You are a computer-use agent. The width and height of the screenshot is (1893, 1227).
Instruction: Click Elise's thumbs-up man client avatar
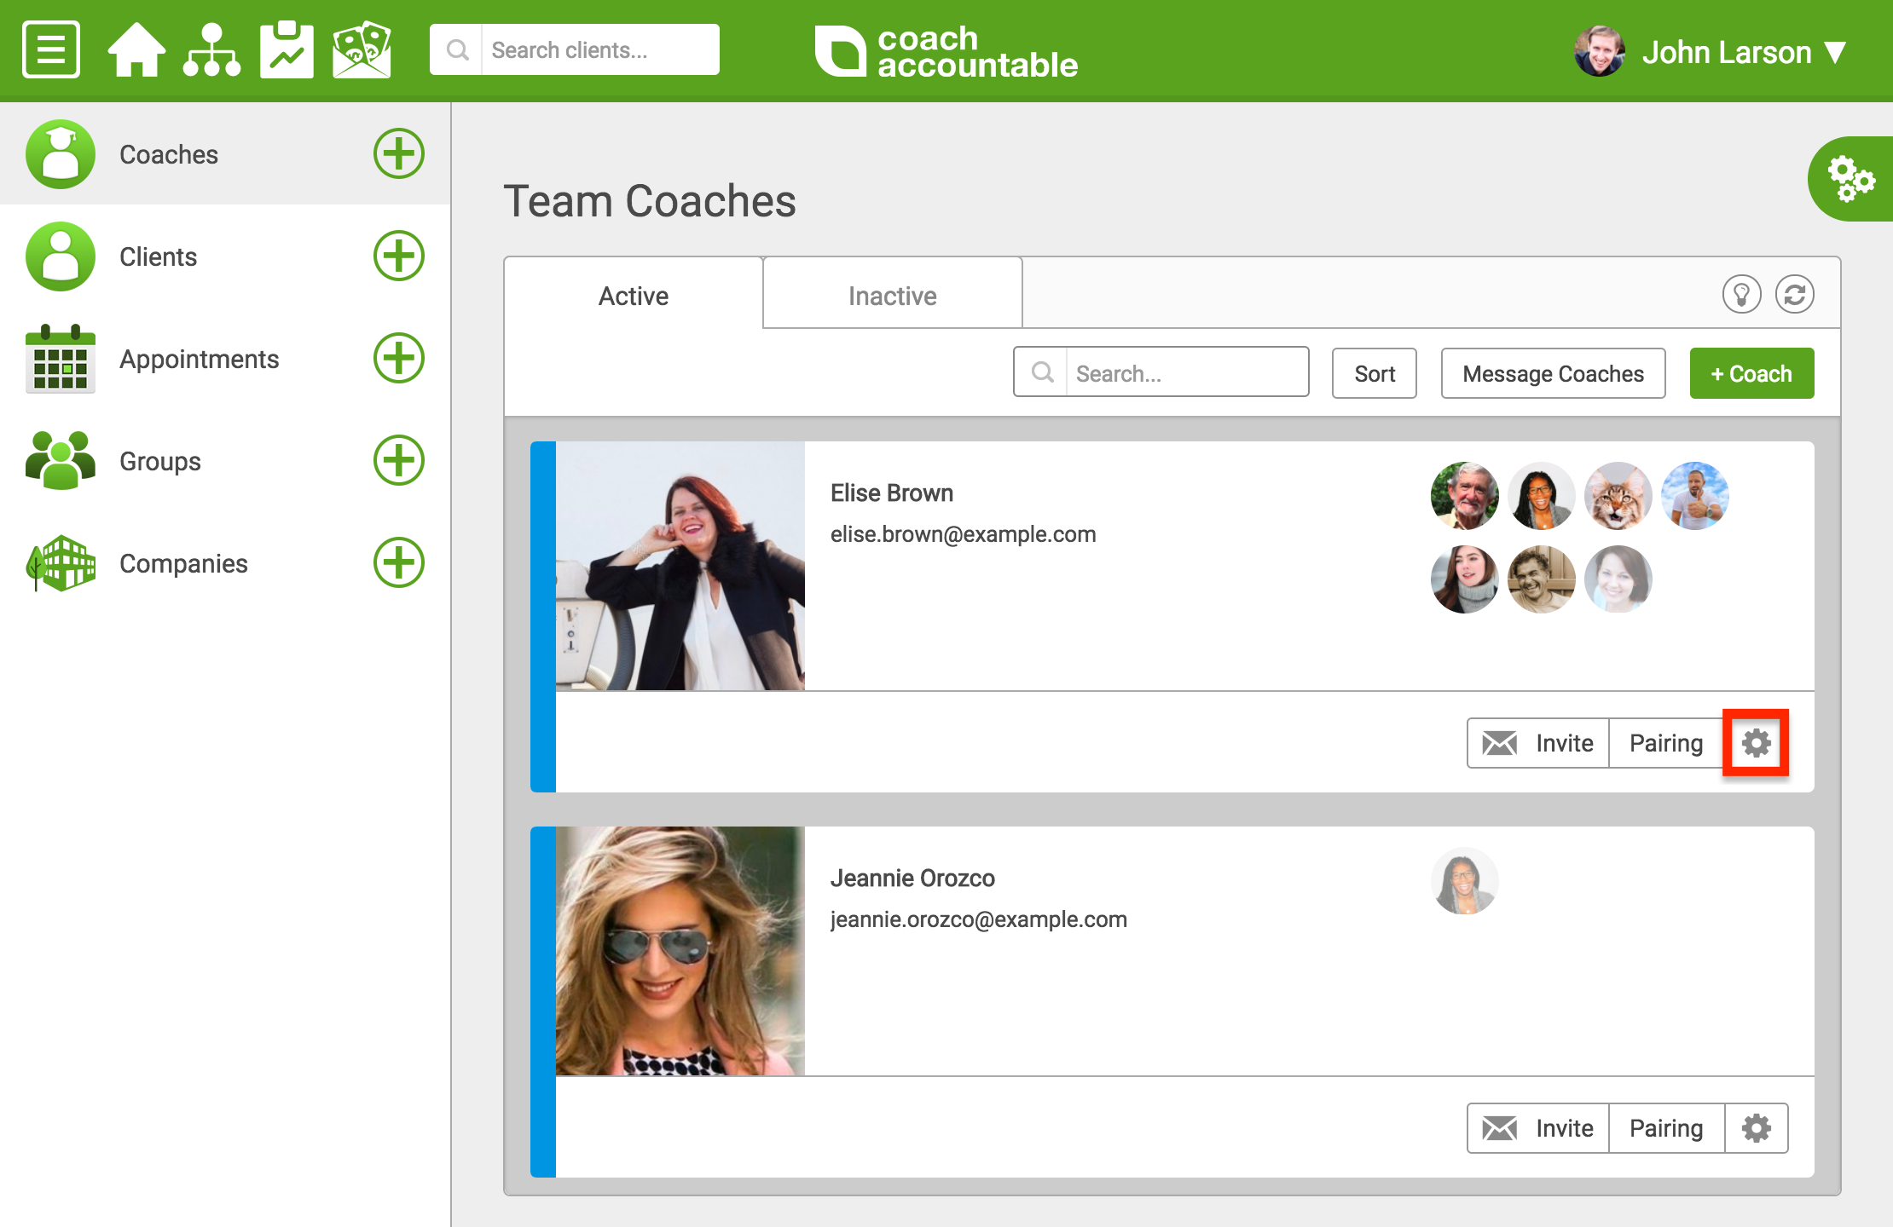(x=1695, y=496)
